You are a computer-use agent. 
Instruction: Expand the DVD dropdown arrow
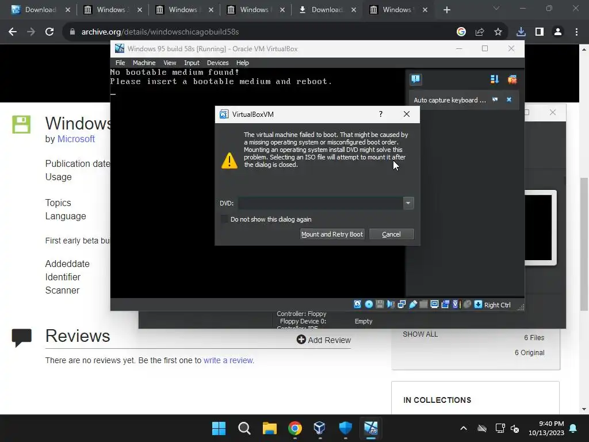pyautogui.click(x=408, y=203)
